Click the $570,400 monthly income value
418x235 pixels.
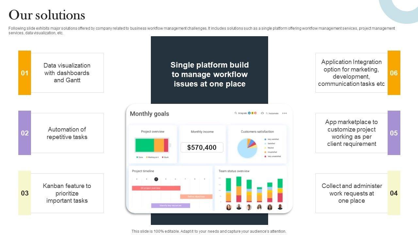click(x=202, y=148)
